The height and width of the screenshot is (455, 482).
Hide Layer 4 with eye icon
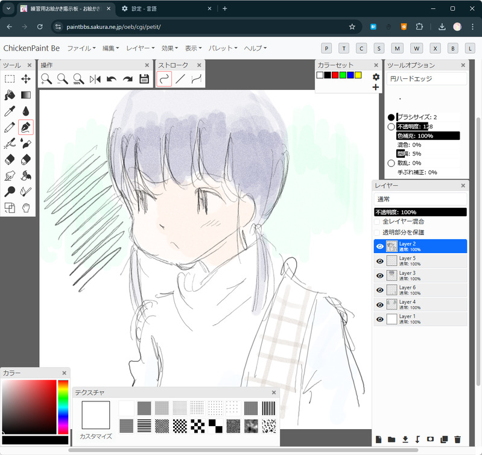[x=380, y=304]
